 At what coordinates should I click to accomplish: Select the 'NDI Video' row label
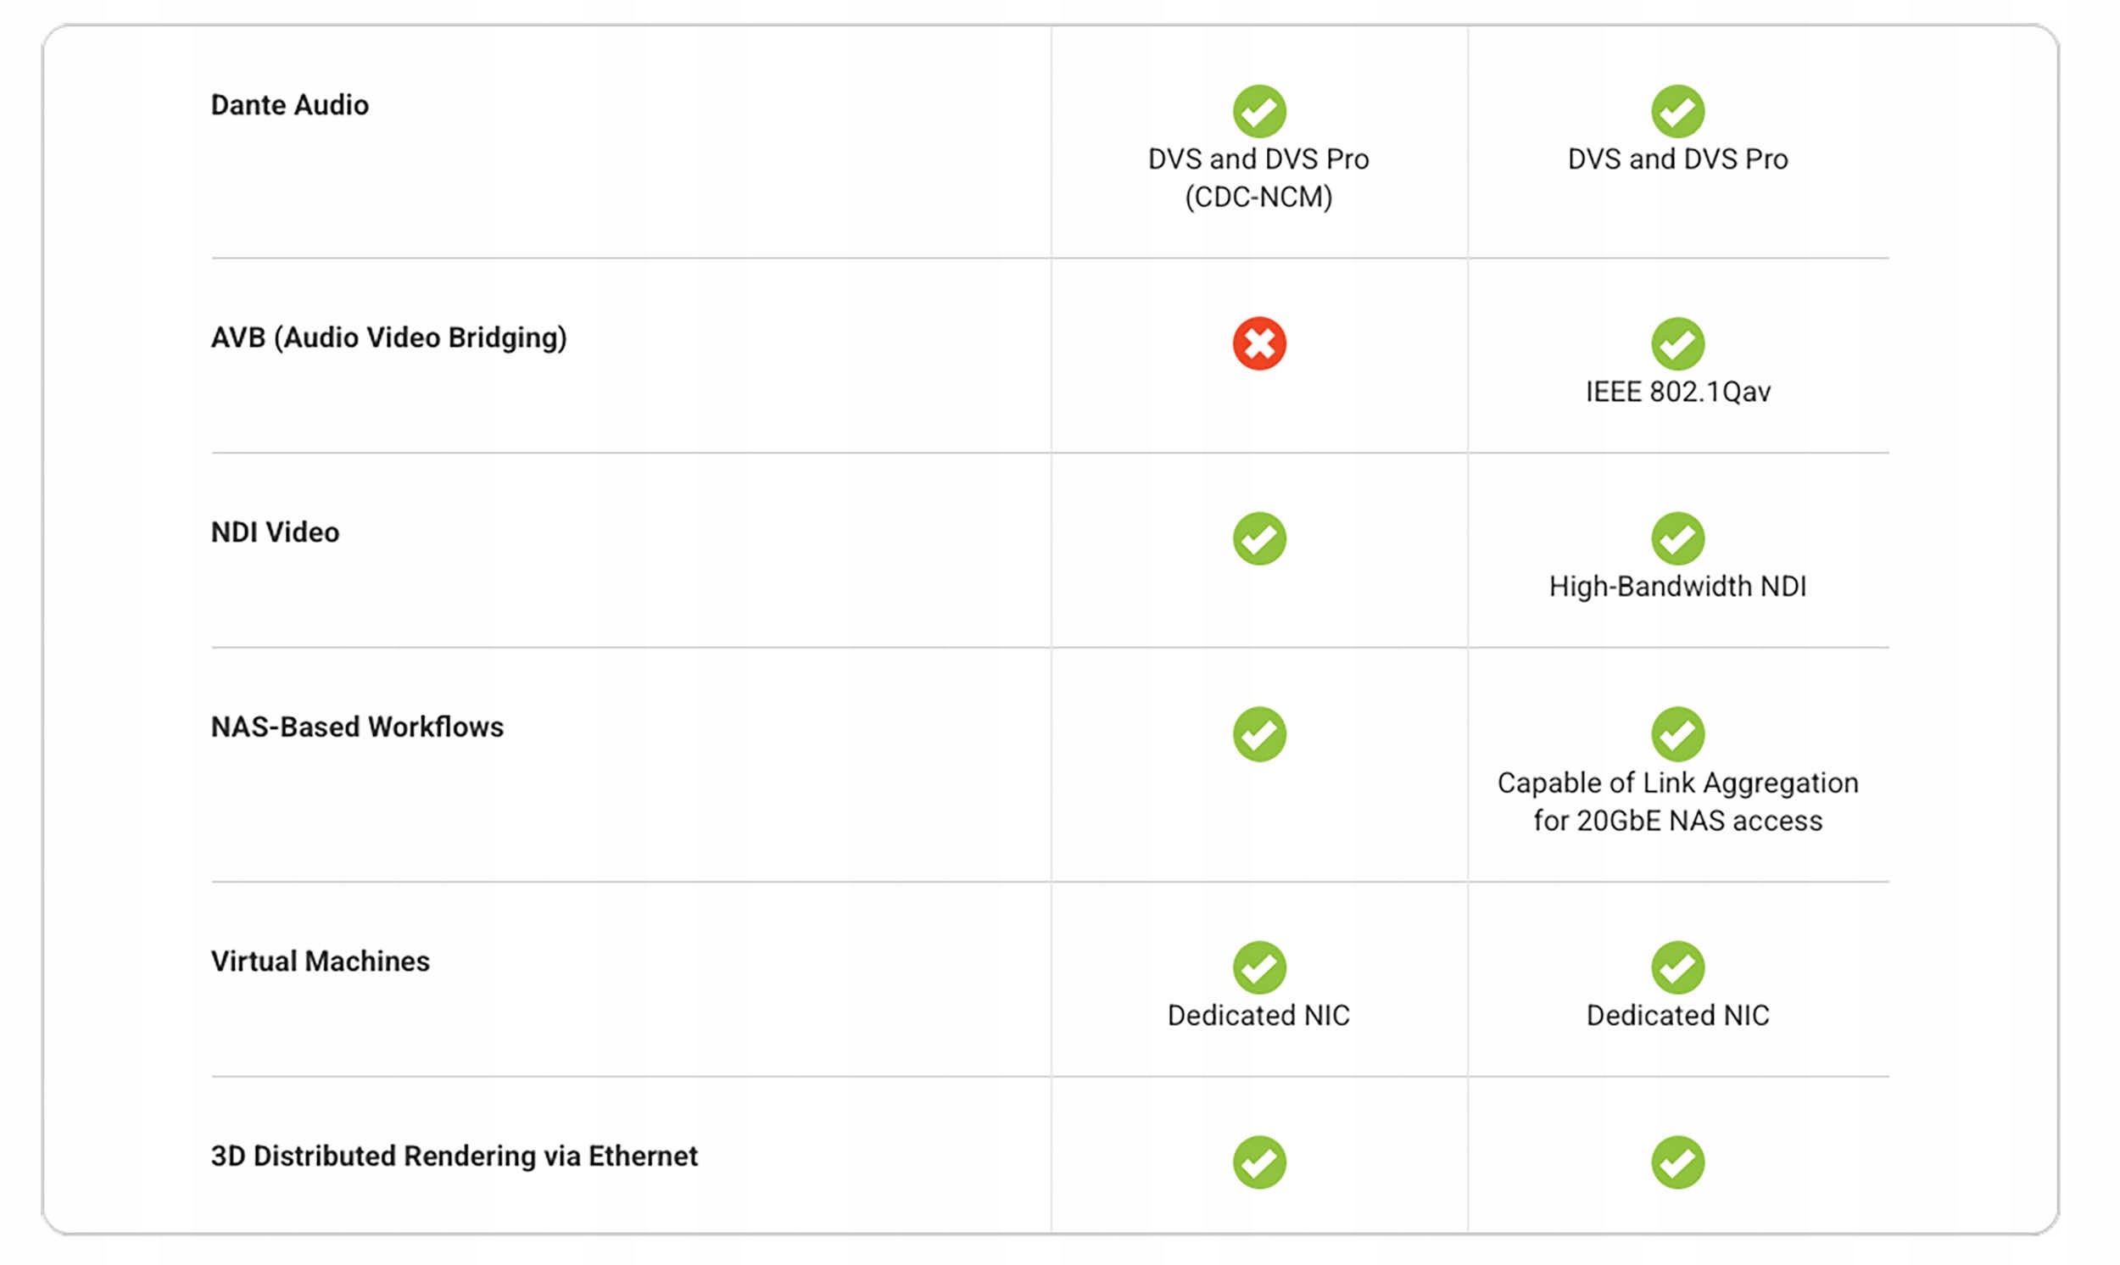275,532
